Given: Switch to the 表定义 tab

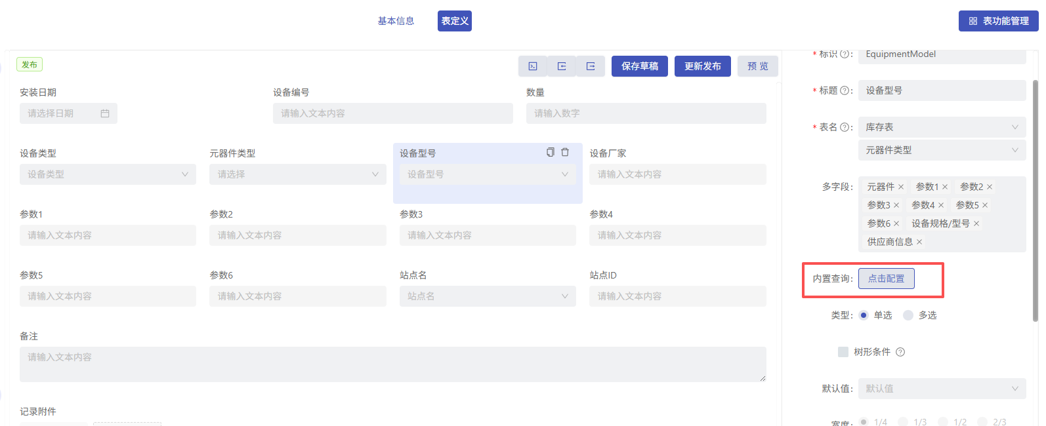Looking at the screenshot, I should pos(455,21).
